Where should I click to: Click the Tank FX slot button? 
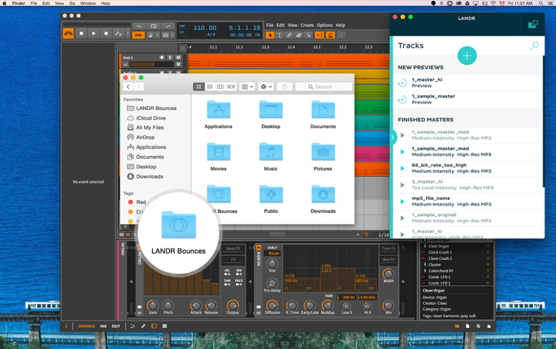click(x=389, y=249)
